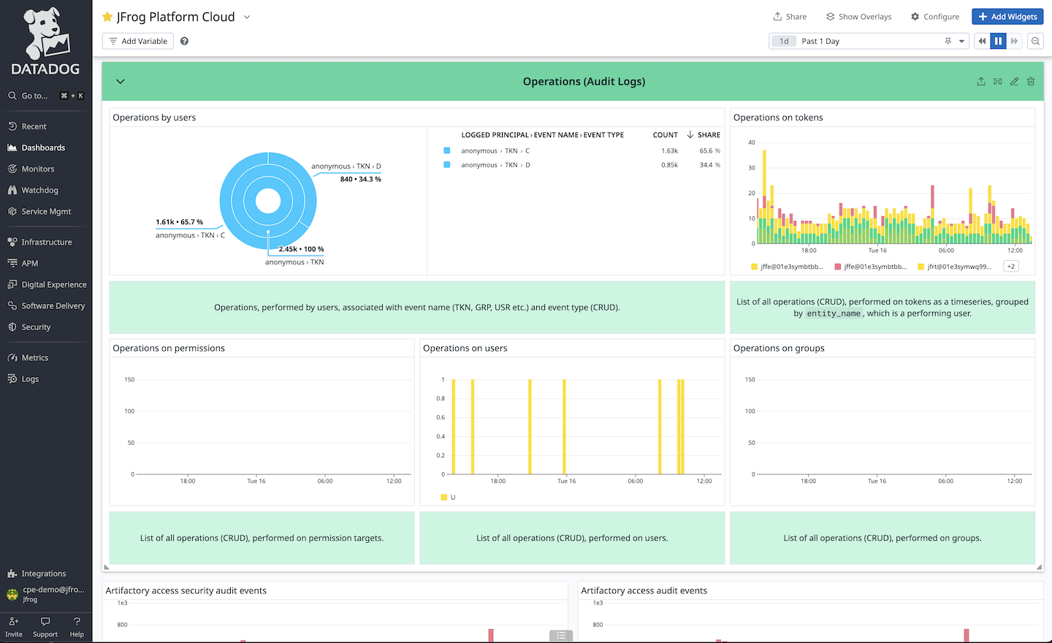Viewport: 1052px width, 643px height.
Task: Open the JFrog Platform Cloud dashboard switcher
Action: tap(246, 16)
